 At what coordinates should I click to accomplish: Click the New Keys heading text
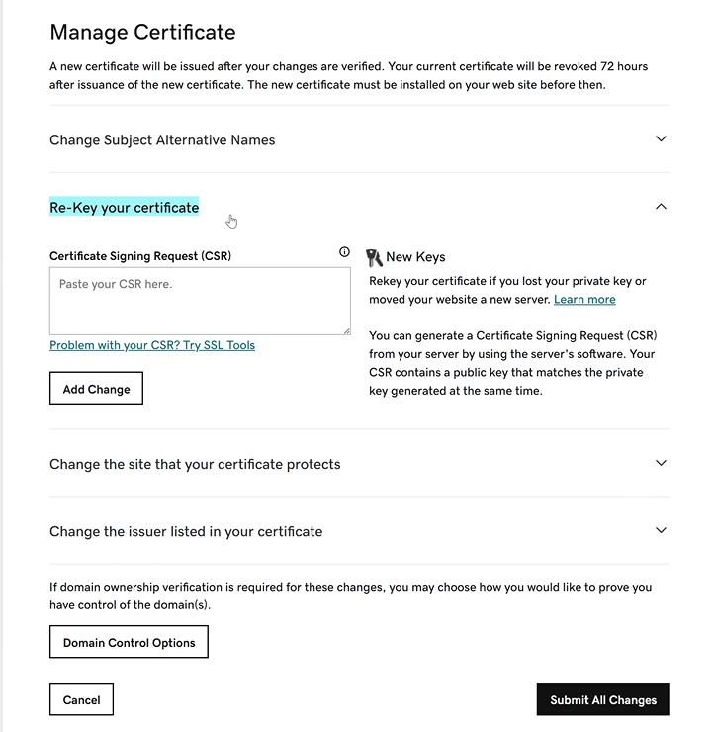pos(415,257)
